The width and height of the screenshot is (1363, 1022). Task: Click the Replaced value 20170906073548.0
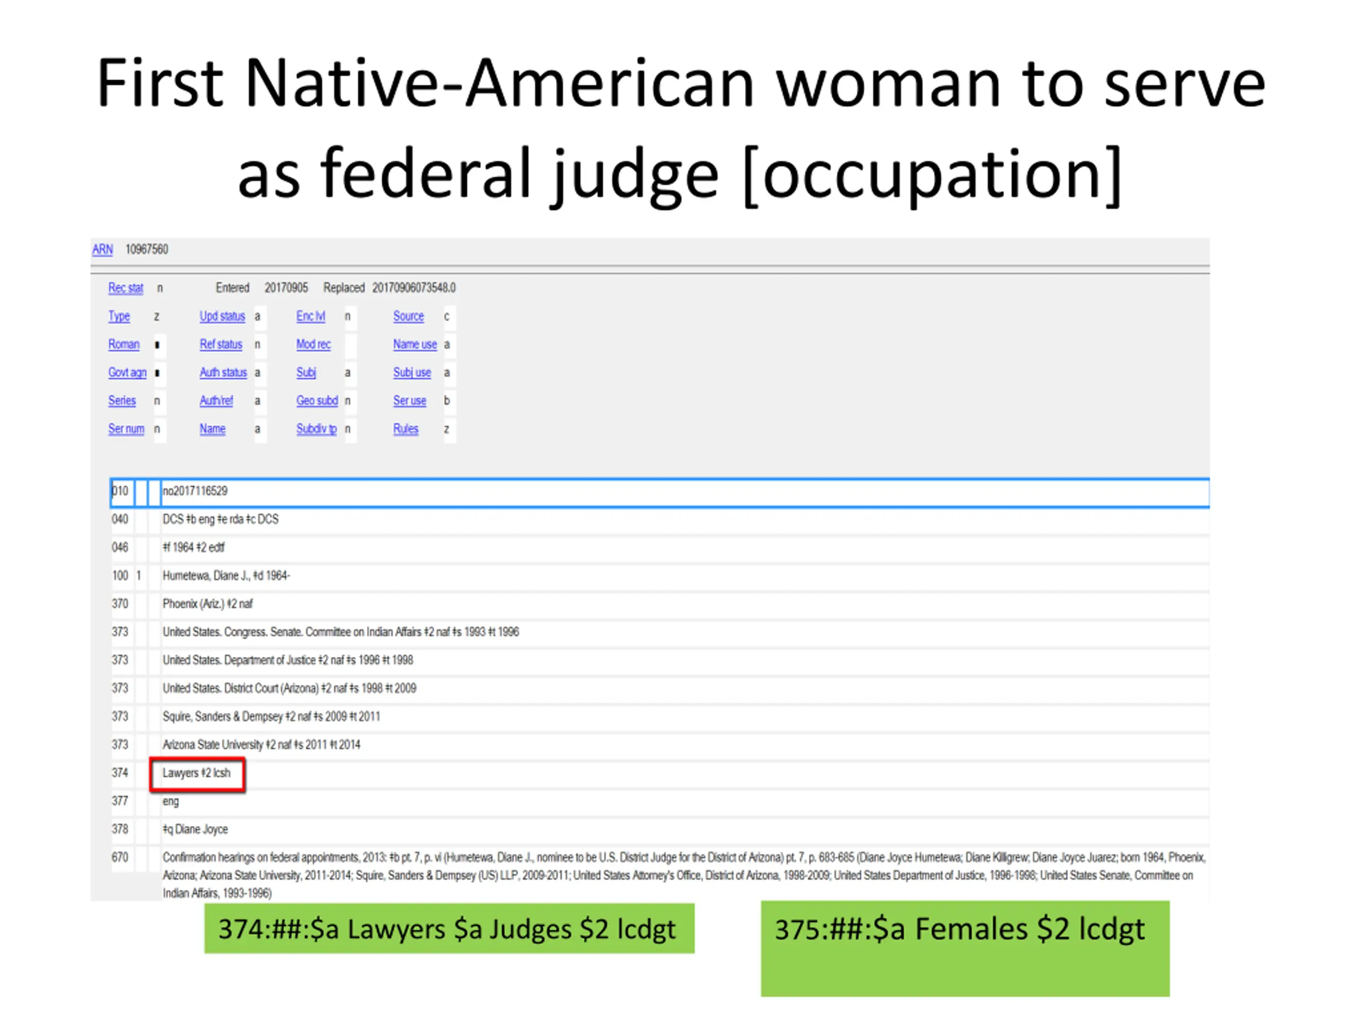coord(414,287)
